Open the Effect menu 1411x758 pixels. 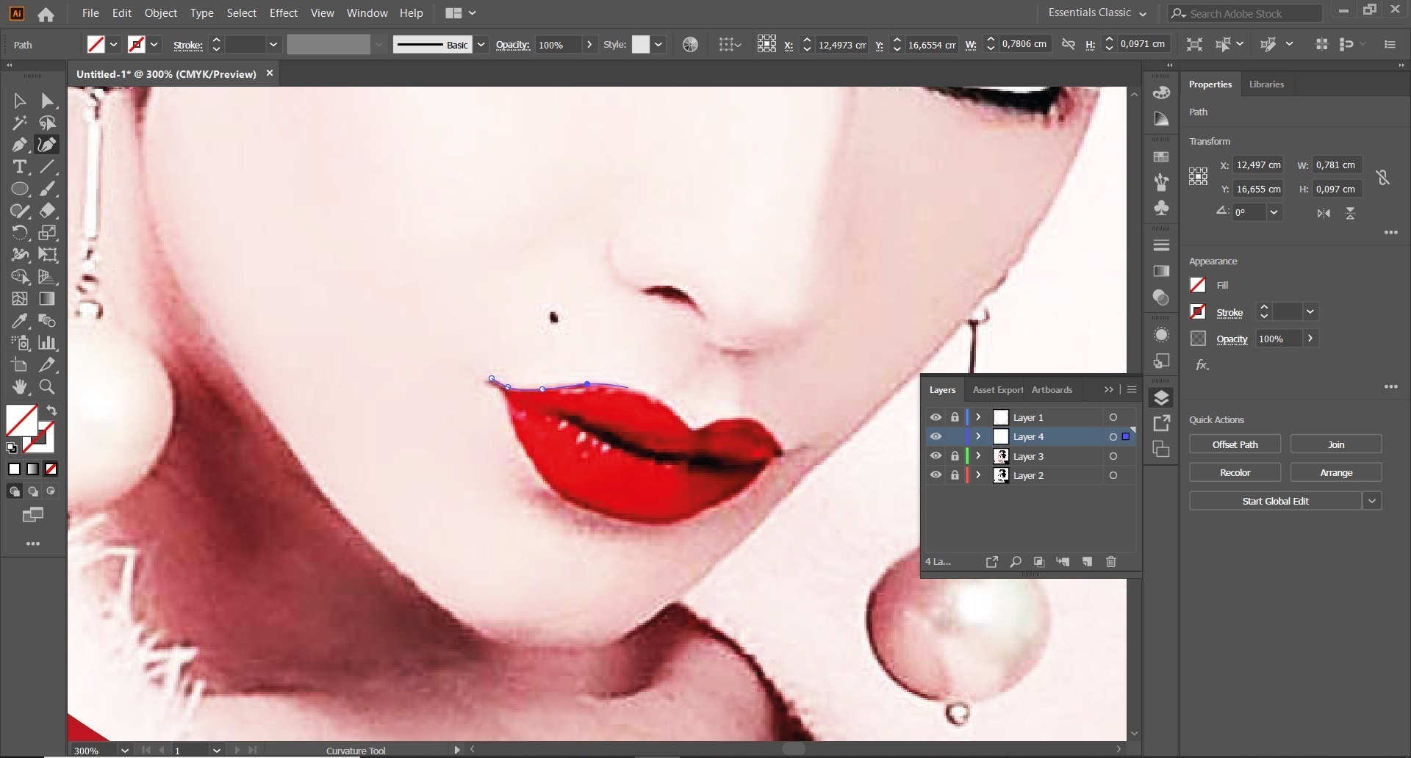pyautogui.click(x=284, y=13)
